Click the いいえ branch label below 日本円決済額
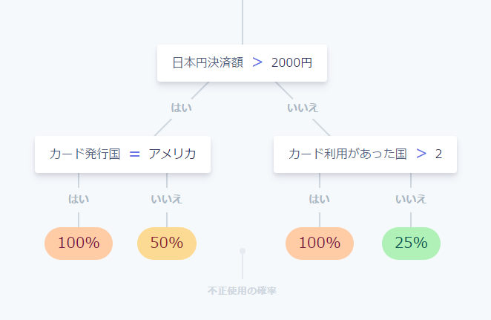This screenshot has width=491, height=320. [303, 108]
